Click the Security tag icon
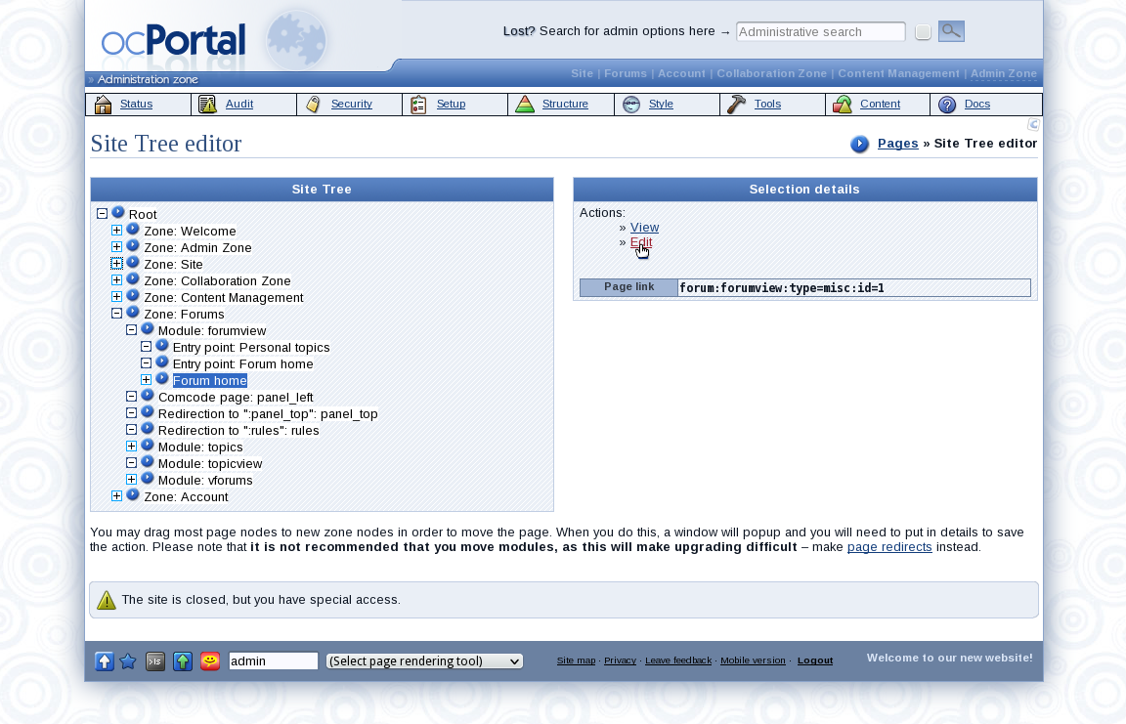This screenshot has width=1126, height=724. [x=314, y=105]
